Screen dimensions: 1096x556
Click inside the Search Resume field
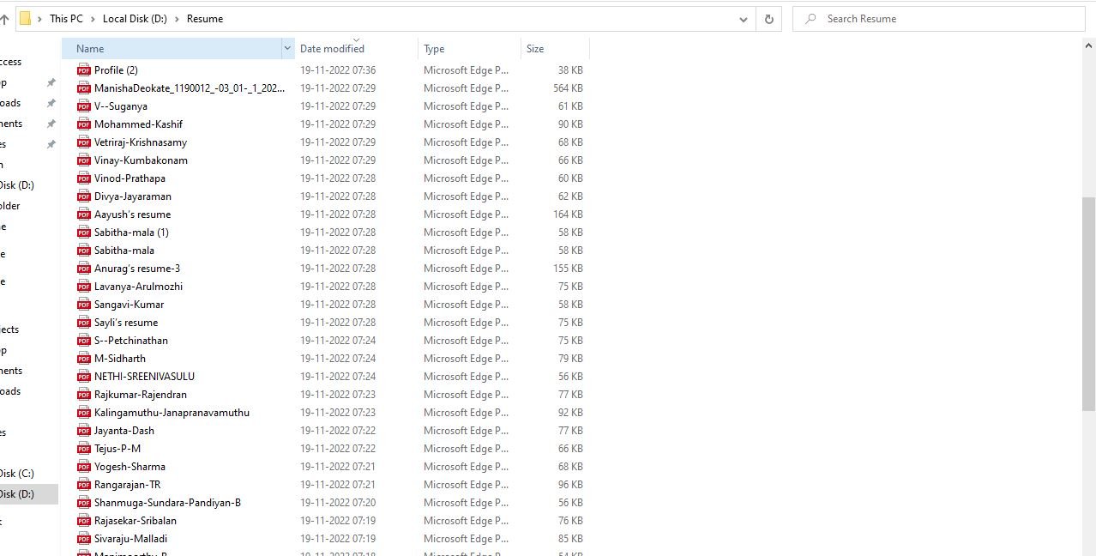(943, 19)
